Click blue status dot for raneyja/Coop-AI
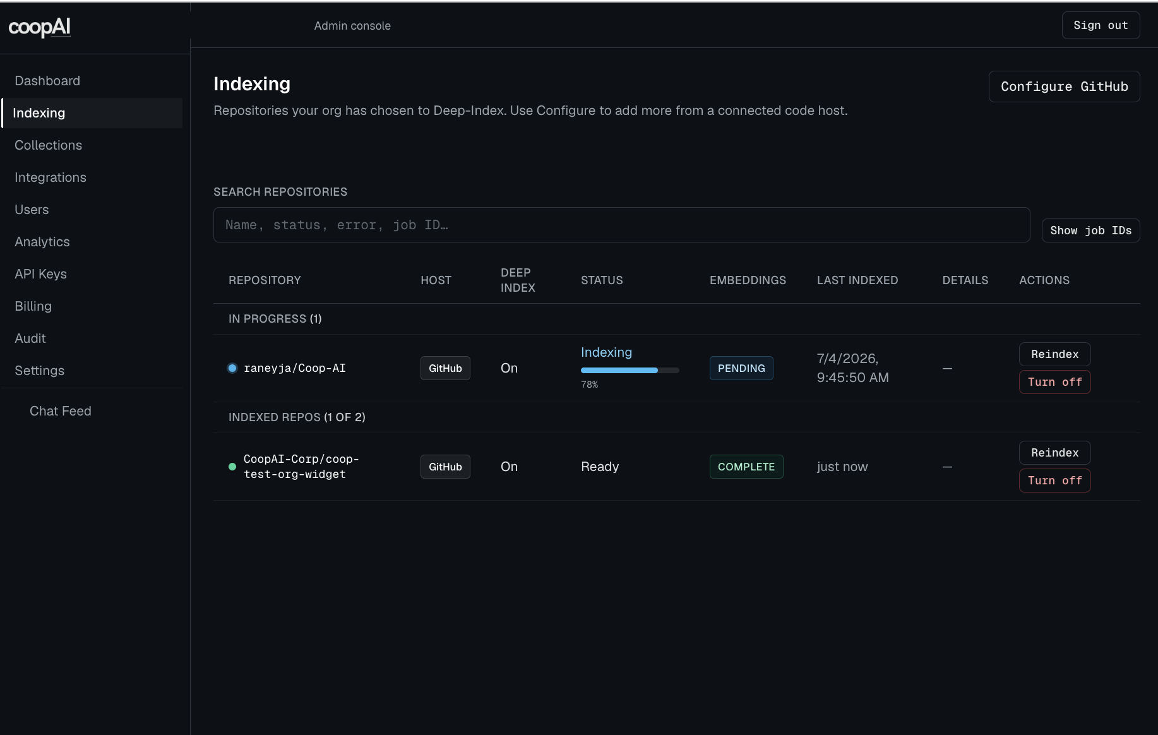This screenshot has height=735, width=1158. point(232,368)
